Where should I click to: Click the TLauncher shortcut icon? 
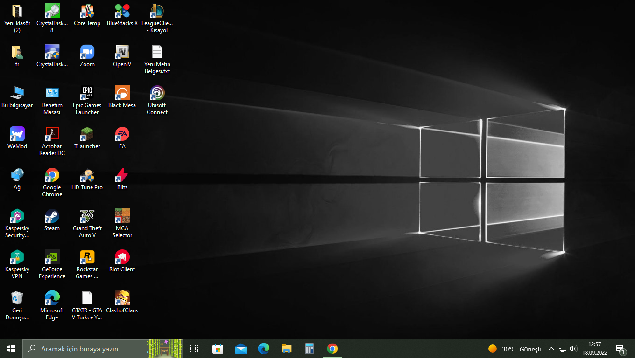point(87,134)
